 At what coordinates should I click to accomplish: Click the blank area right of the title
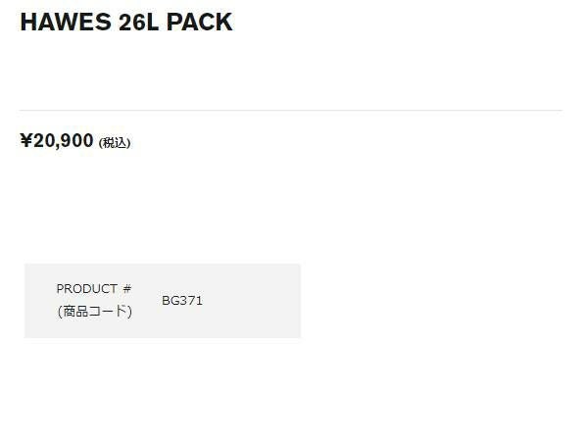(x=412, y=23)
